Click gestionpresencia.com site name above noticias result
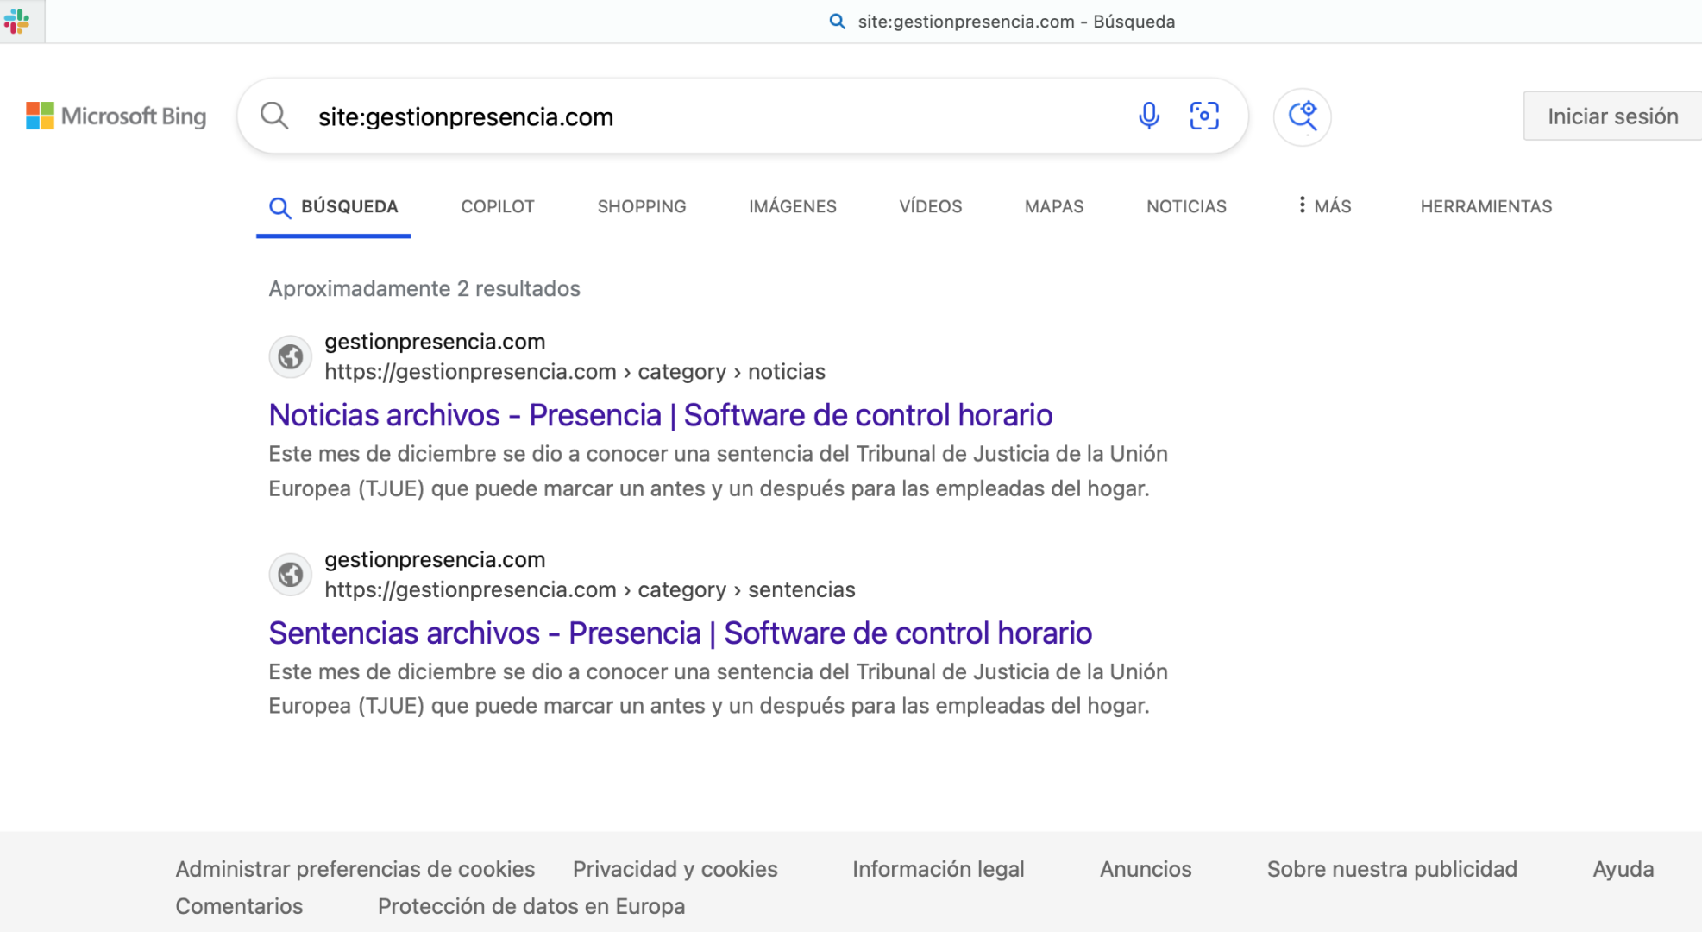 pos(435,342)
